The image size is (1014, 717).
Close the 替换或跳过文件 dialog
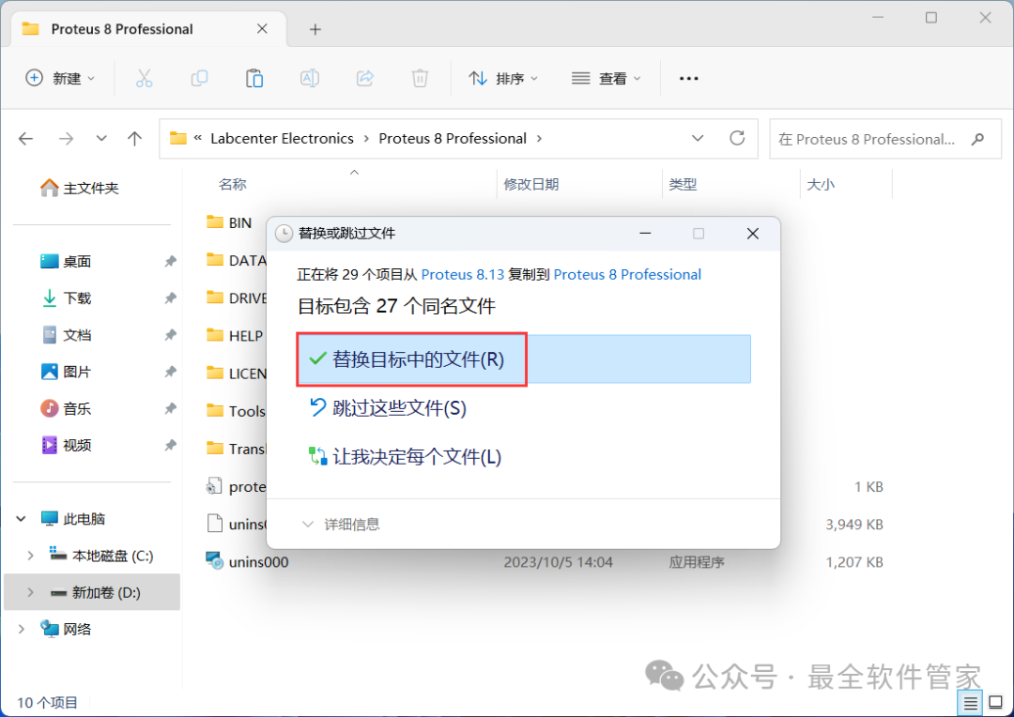click(753, 234)
